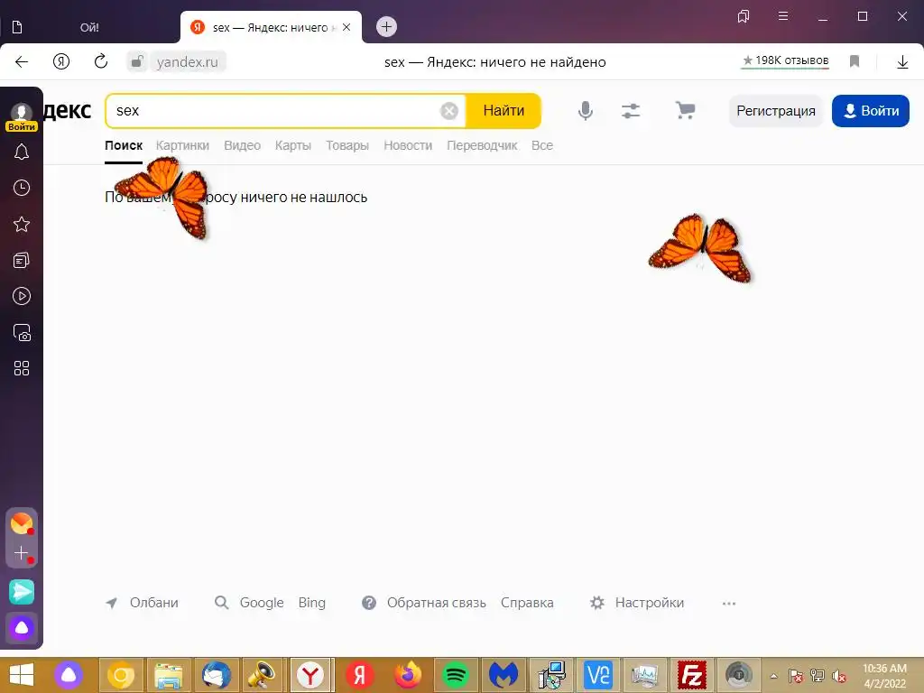
Task: Clear the search query
Action: pyautogui.click(x=449, y=111)
